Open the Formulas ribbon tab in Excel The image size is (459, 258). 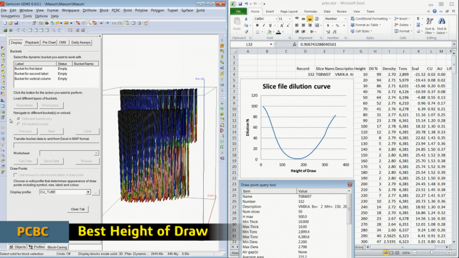point(310,11)
